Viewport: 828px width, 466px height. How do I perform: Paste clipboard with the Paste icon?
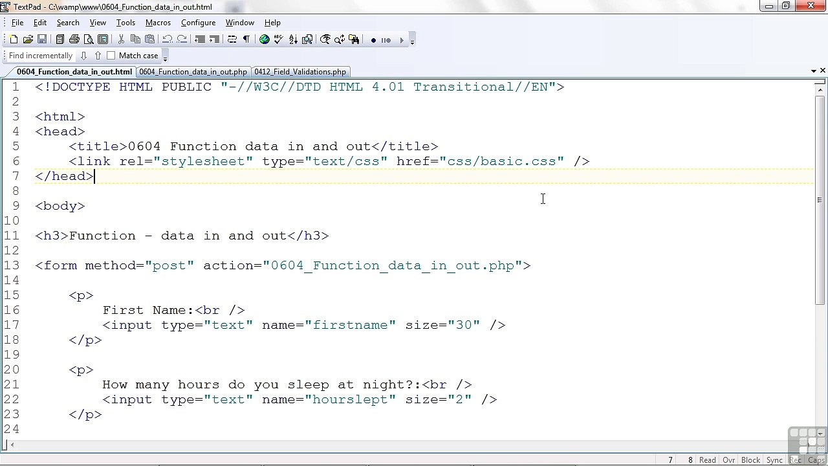pyautogui.click(x=149, y=39)
